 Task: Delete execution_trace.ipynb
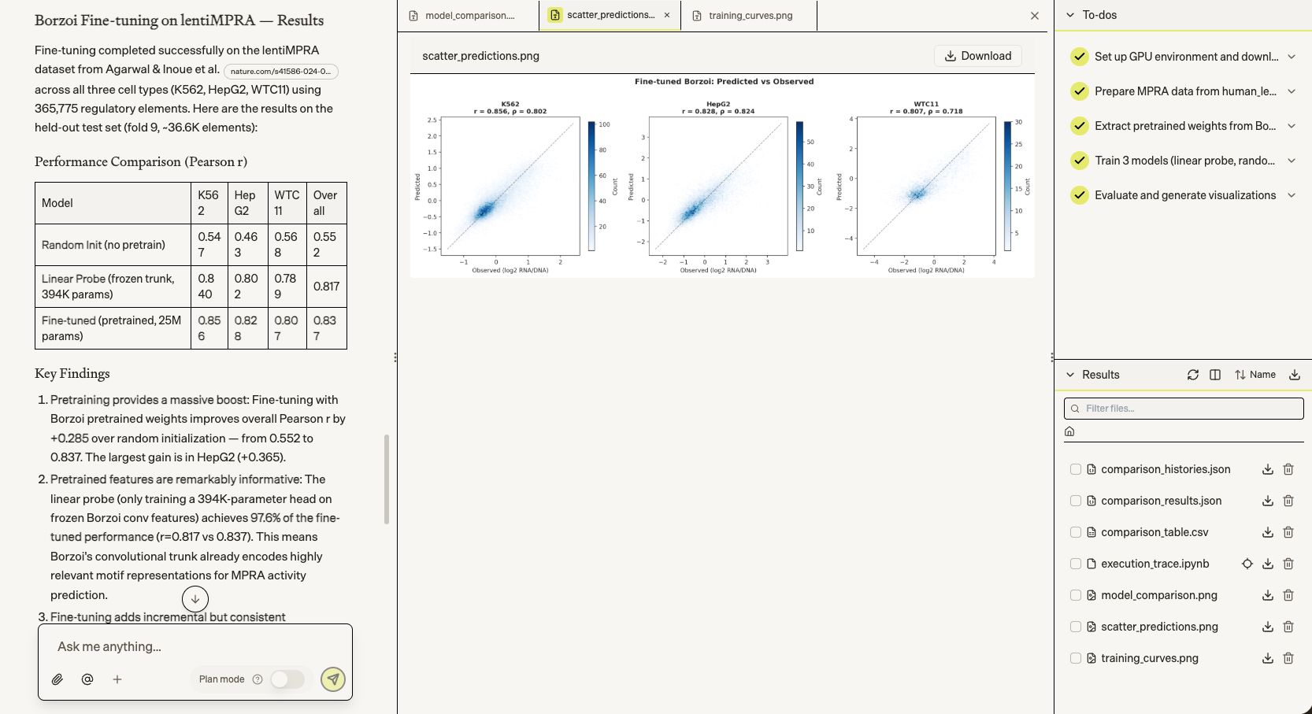point(1288,564)
